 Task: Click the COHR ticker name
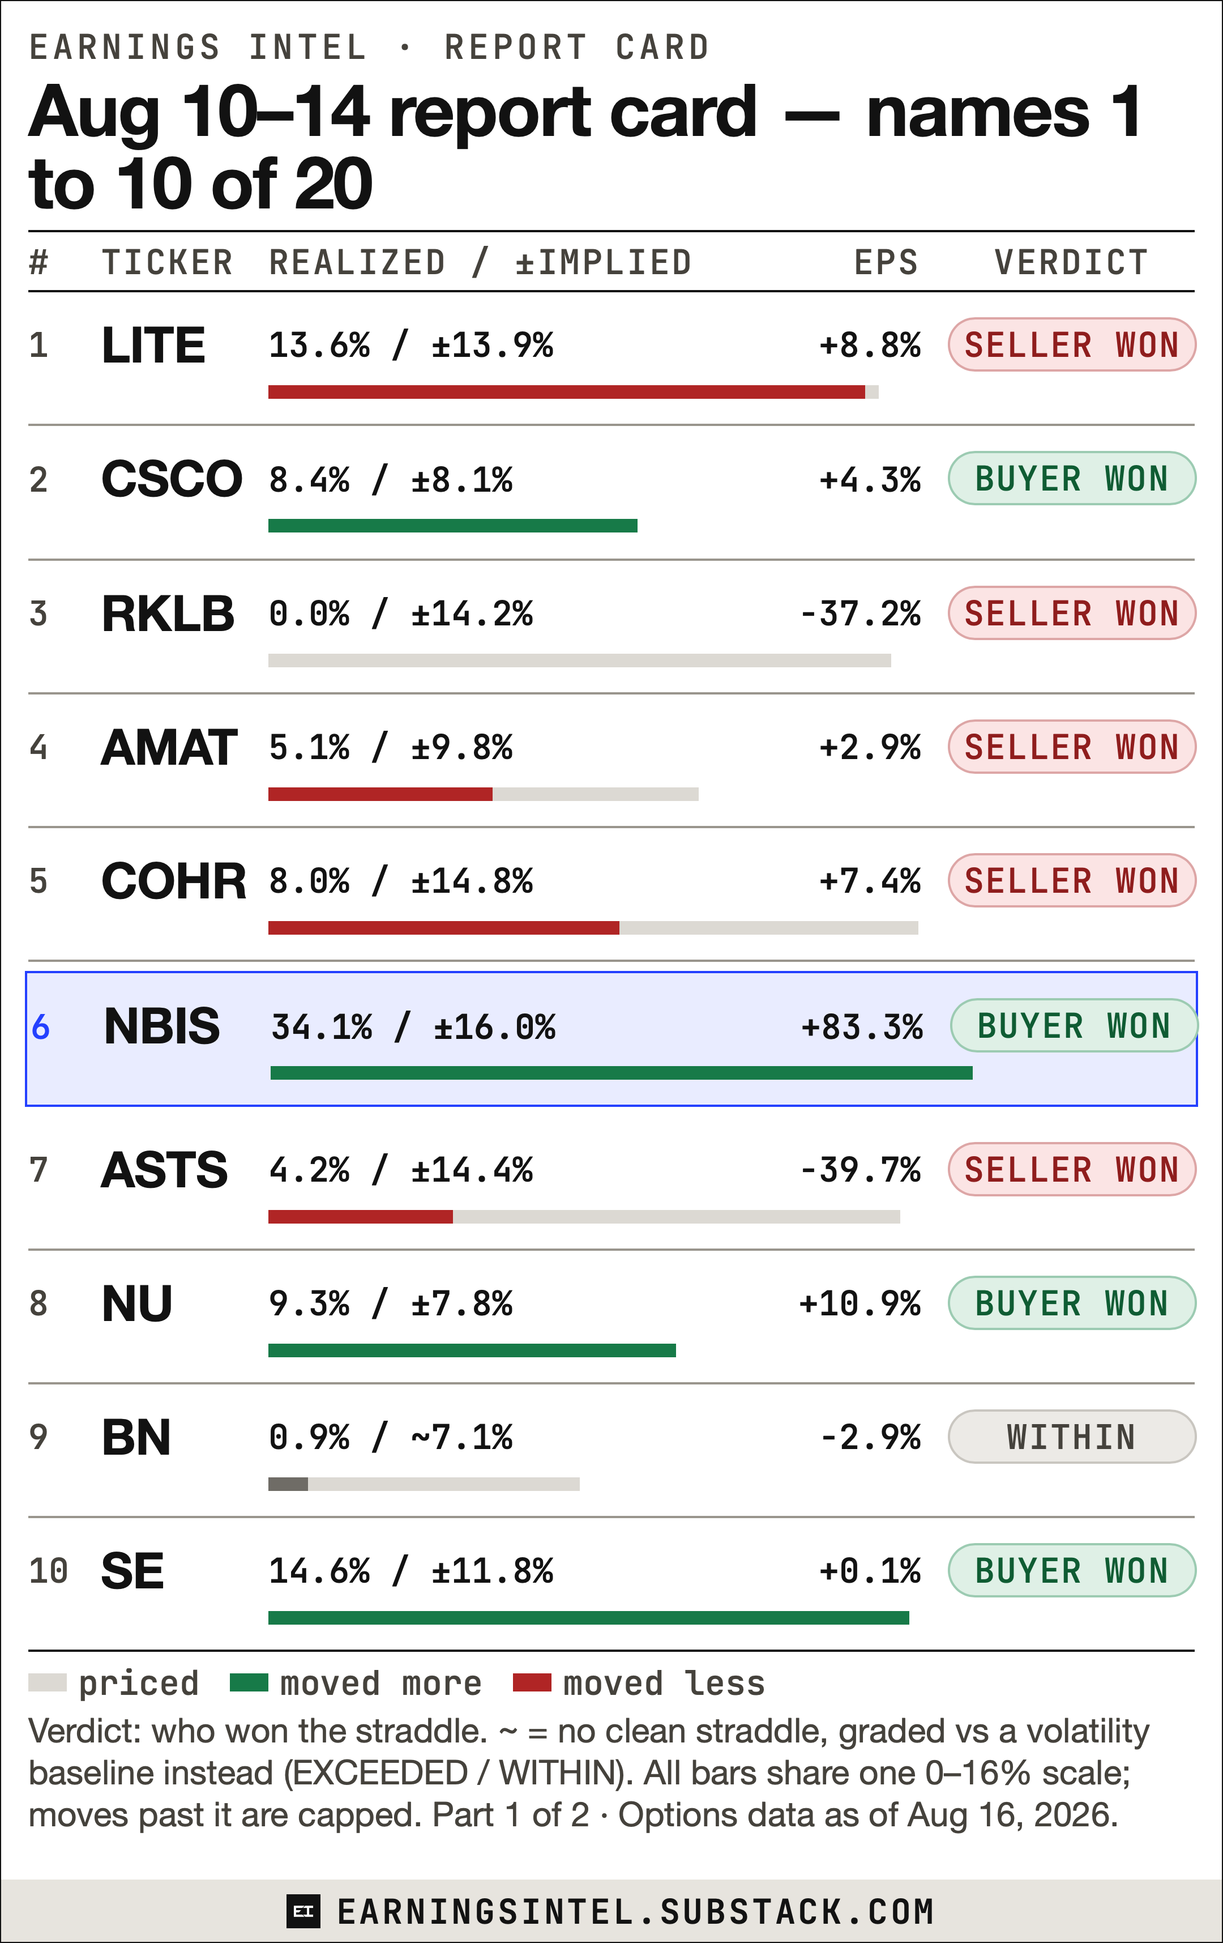(173, 880)
